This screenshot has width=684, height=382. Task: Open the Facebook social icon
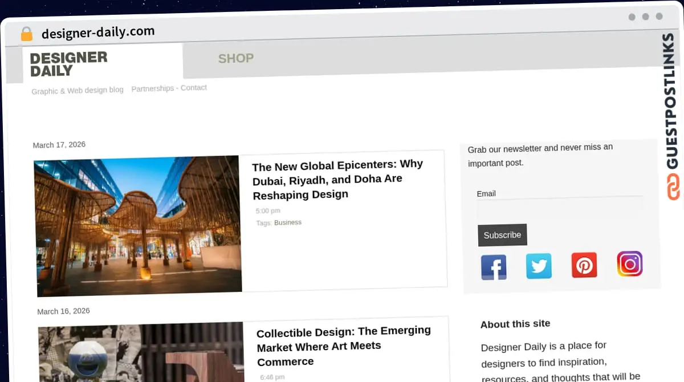494,267
